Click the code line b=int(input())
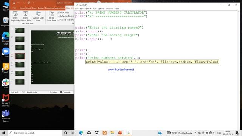Image resolution: width=242 pixels, height=136 pixels. pos(89,39)
